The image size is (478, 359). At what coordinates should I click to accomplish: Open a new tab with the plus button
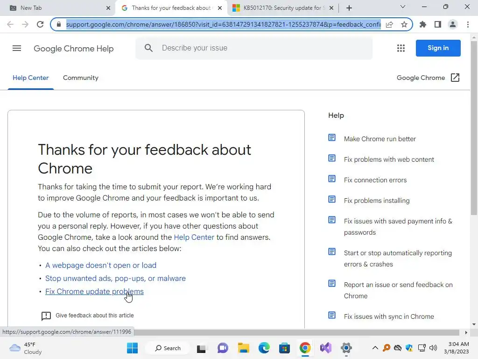point(349,8)
